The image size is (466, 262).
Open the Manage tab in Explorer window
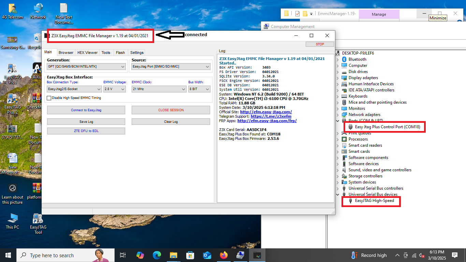[x=379, y=14]
